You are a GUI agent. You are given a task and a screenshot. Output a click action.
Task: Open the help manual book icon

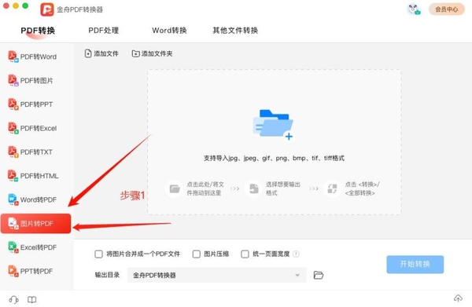pyautogui.click(x=32, y=299)
